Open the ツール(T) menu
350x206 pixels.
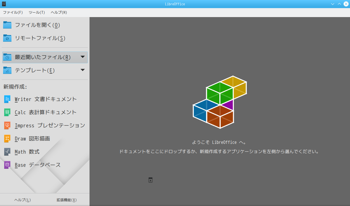(x=37, y=12)
